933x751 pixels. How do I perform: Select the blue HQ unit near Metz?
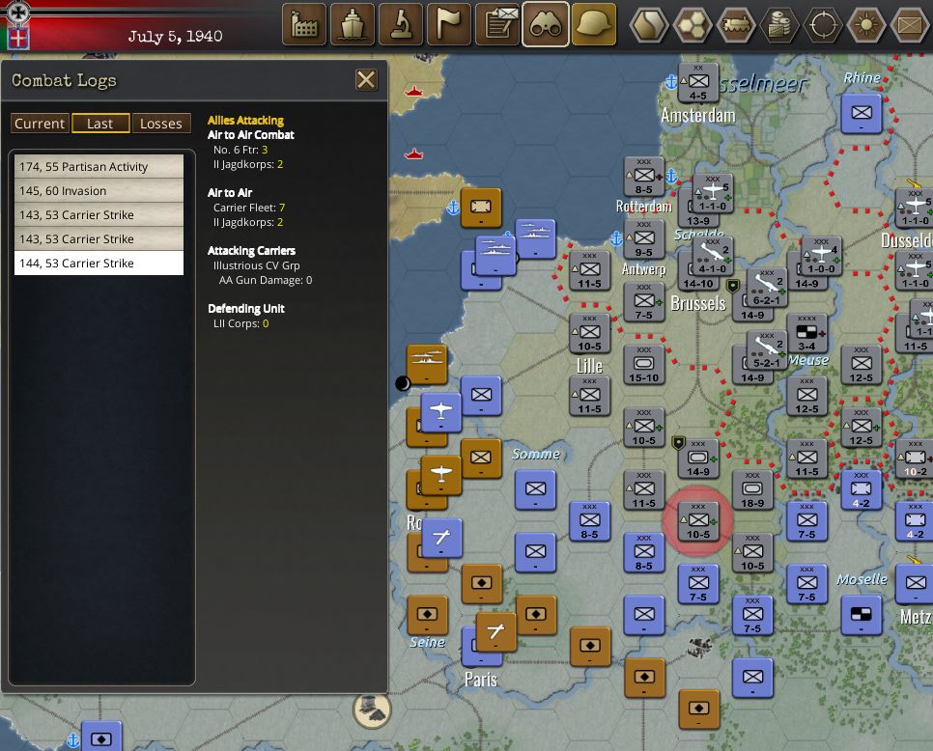pyautogui.click(x=861, y=616)
